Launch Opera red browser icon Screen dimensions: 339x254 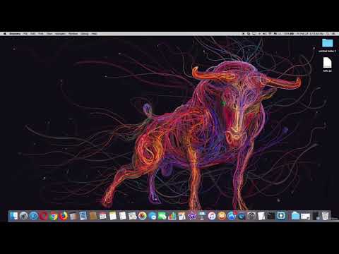[x=44, y=216]
